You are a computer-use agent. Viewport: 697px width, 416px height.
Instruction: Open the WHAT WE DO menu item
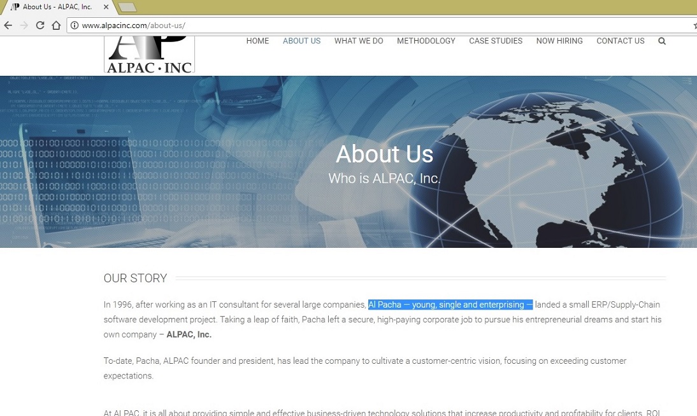tap(359, 41)
